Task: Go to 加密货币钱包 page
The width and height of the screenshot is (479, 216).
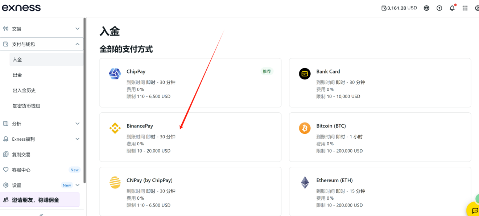Action: (x=26, y=106)
